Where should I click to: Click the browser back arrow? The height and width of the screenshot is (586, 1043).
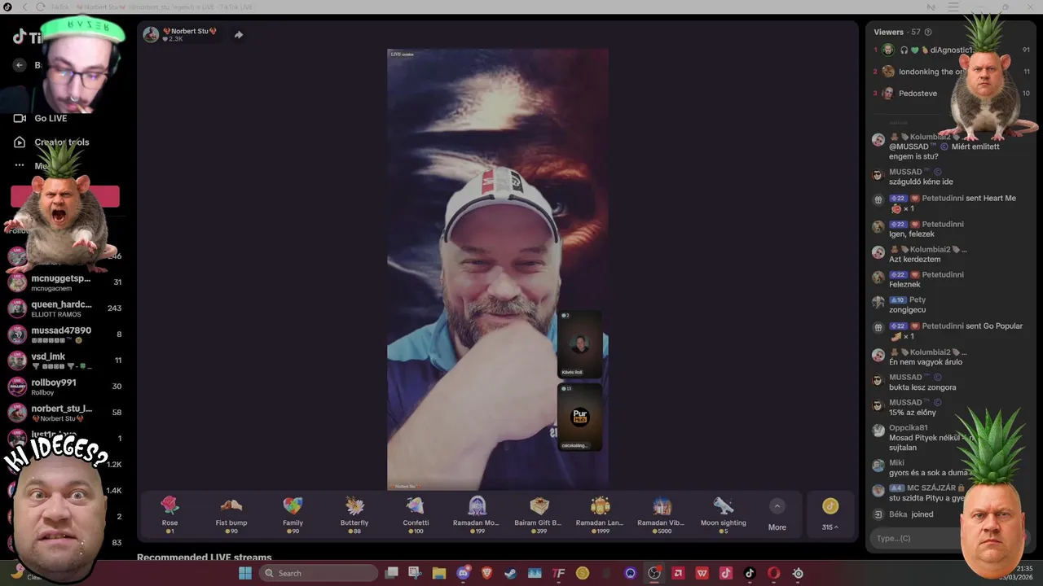click(x=24, y=7)
